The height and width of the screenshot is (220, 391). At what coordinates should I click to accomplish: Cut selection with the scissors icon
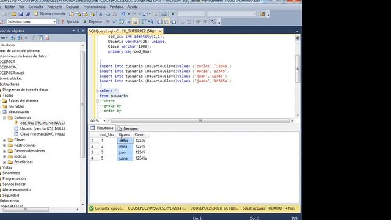pos(100,14)
